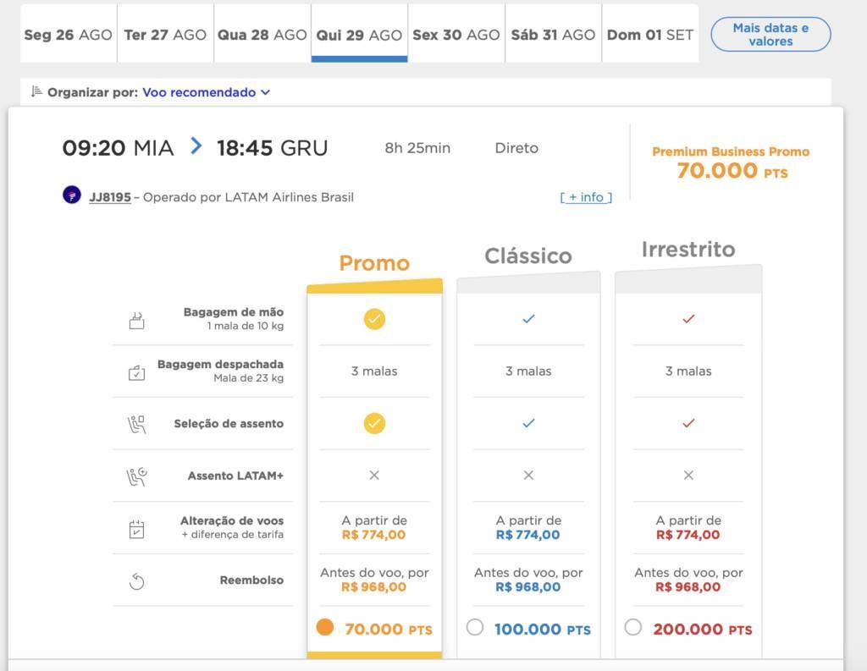Image resolution: width=867 pixels, height=671 pixels.
Task: Select the Irrestrito 200.000 PTS radio button
Action: 632,627
